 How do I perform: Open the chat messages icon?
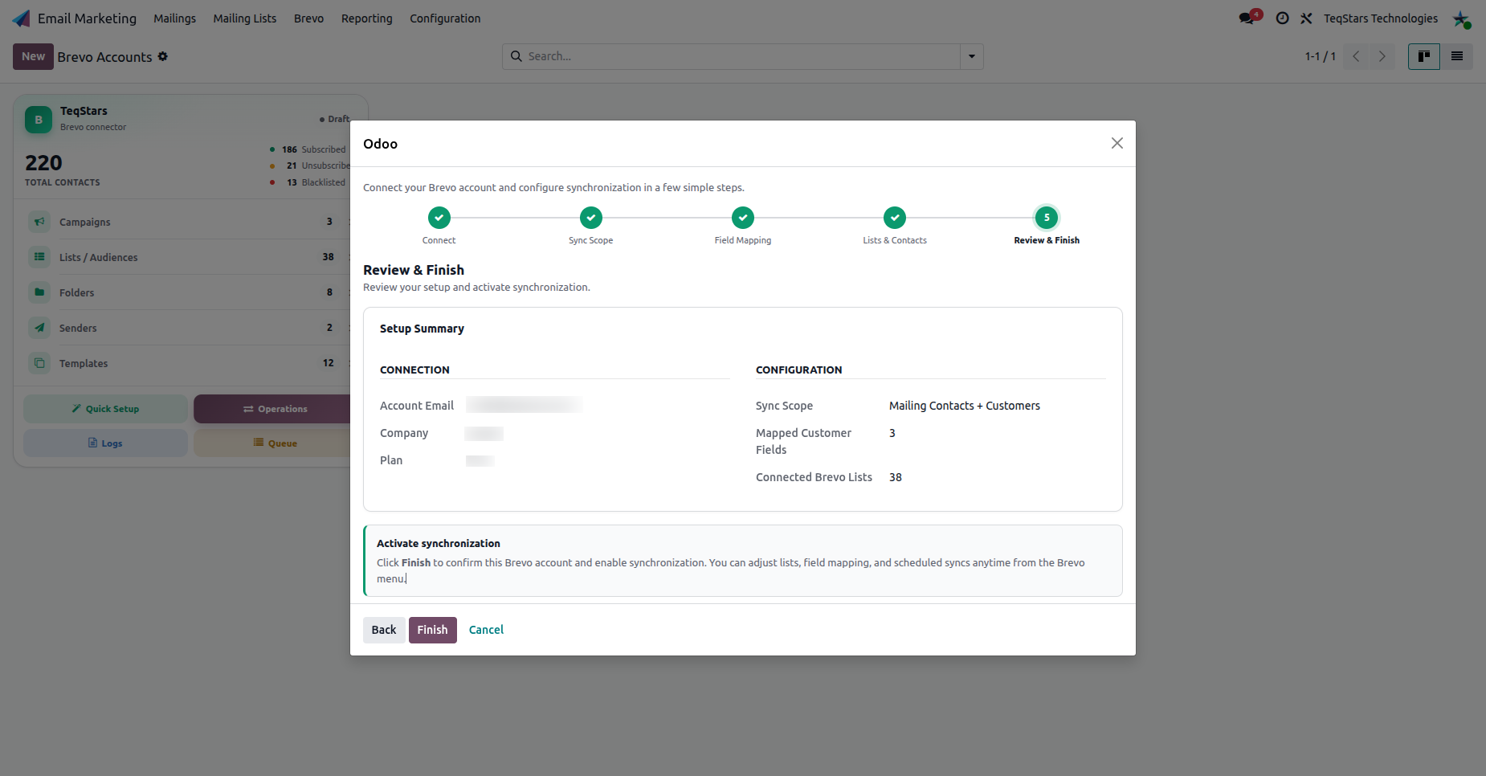pos(1247,18)
